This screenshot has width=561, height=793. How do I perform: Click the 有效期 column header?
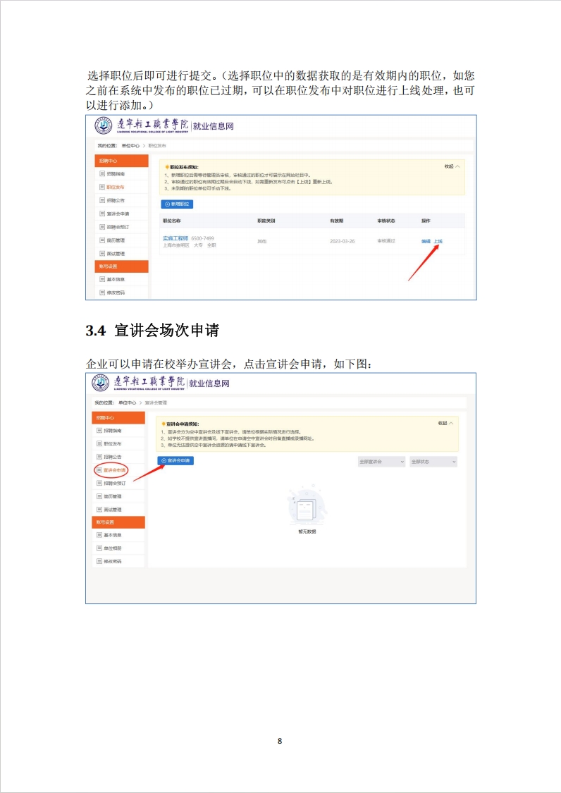pos(336,221)
